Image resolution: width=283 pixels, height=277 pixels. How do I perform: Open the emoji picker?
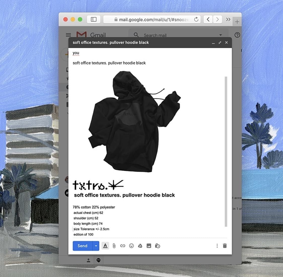pyautogui.click(x=131, y=246)
